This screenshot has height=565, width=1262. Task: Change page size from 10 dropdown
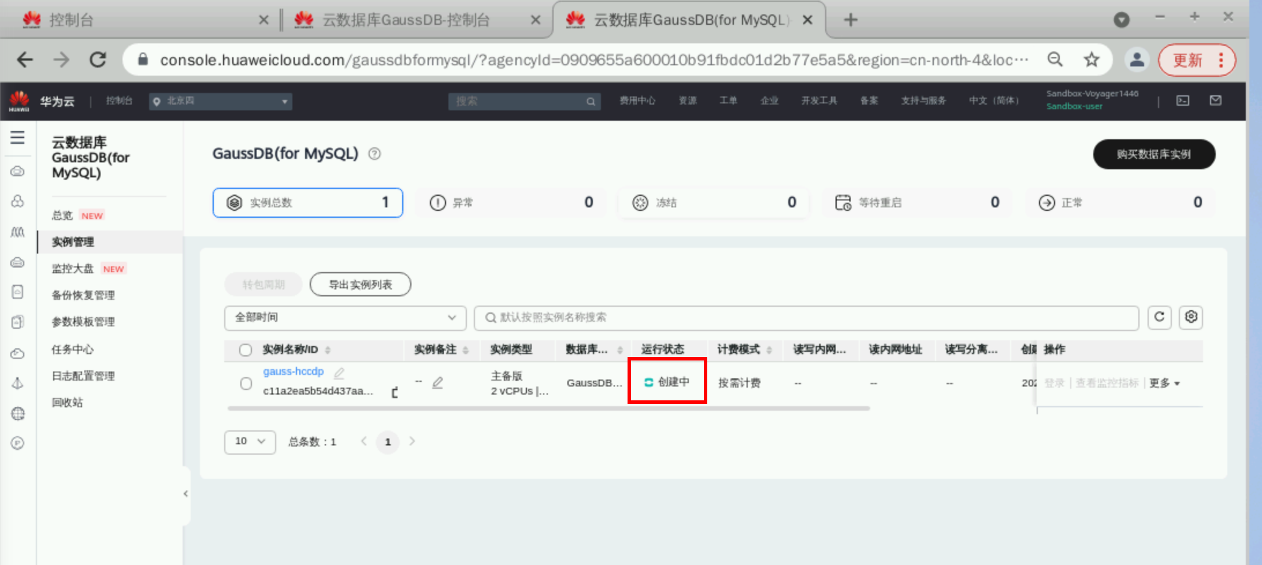[x=250, y=442]
